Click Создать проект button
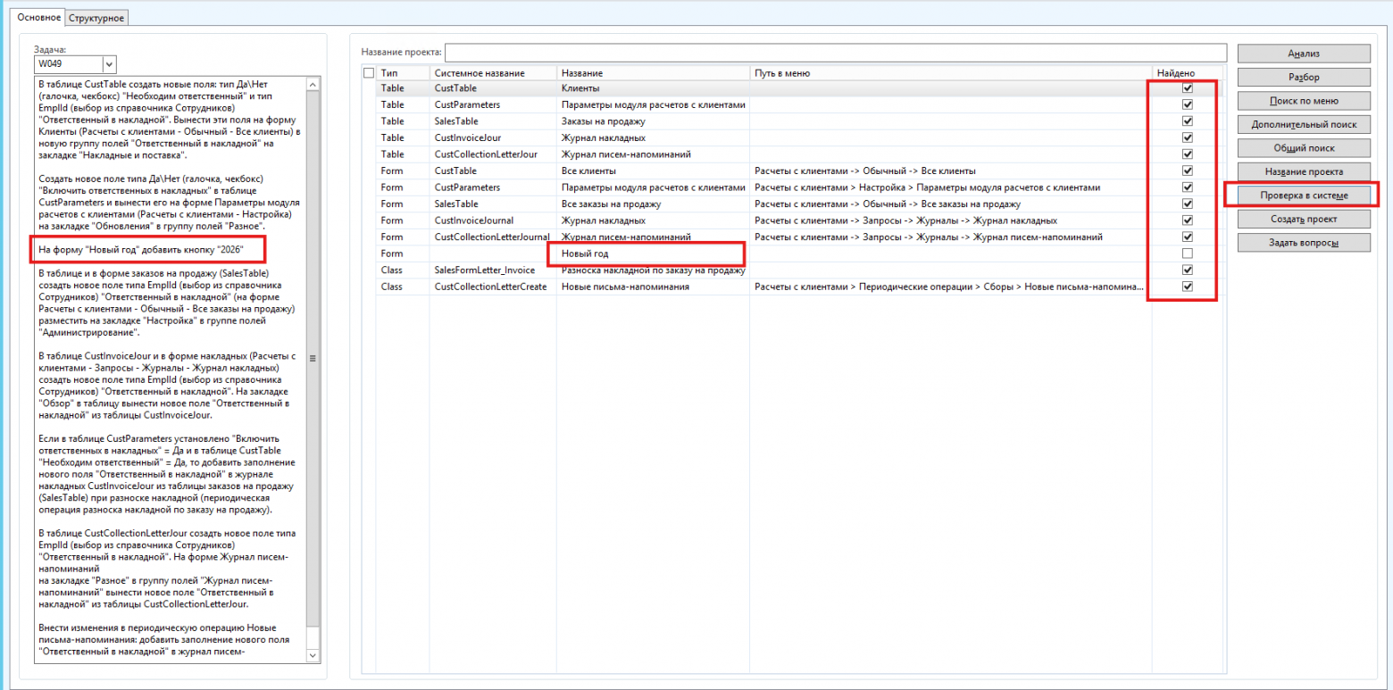This screenshot has height=690, width=1393. click(1303, 219)
